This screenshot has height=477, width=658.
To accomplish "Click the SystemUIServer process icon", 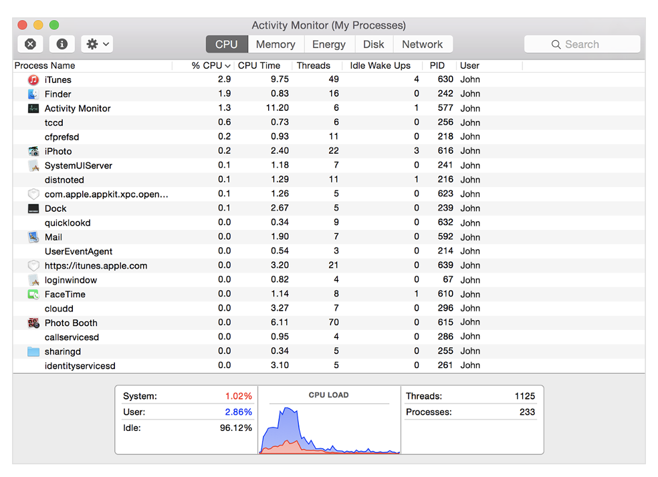I will 33,166.
